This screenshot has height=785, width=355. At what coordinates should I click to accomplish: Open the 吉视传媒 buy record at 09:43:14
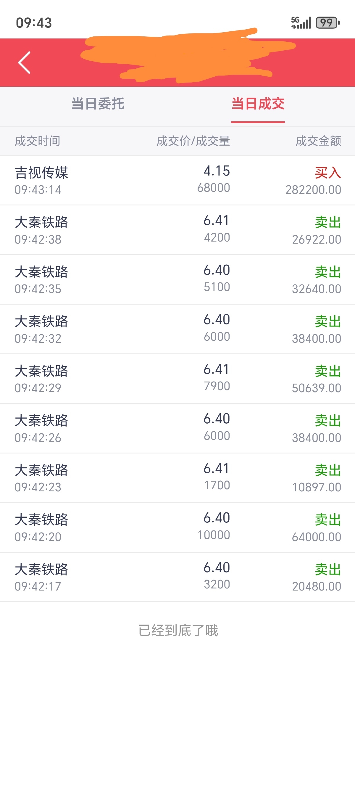(x=177, y=180)
